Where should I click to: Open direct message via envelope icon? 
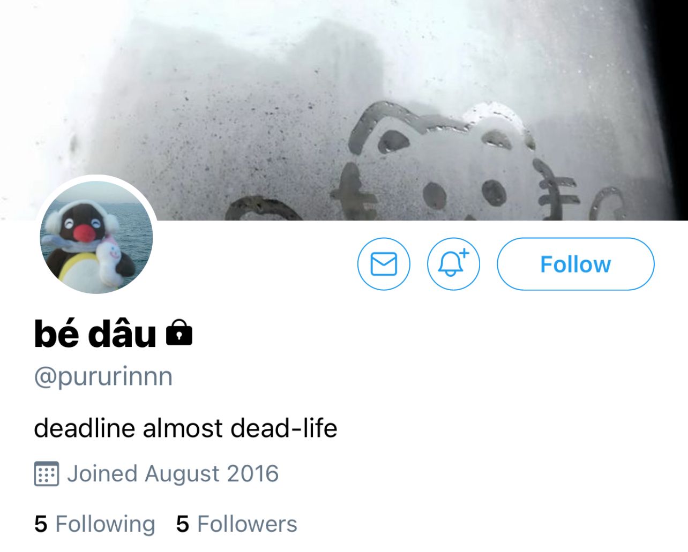pos(384,264)
